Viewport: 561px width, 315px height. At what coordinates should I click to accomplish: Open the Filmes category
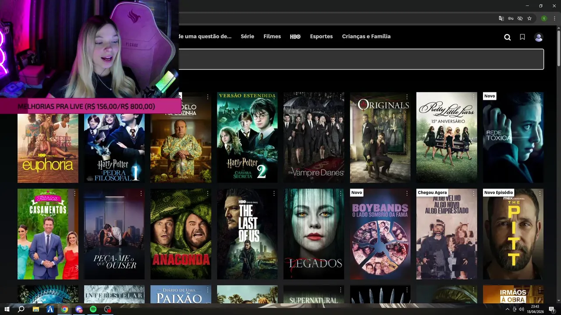[272, 37]
